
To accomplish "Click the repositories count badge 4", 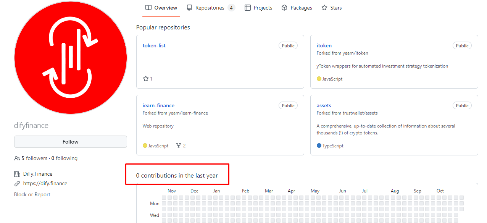I will click(x=231, y=8).
